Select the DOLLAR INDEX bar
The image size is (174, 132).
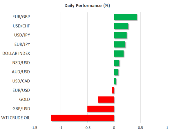[x=119, y=54]
